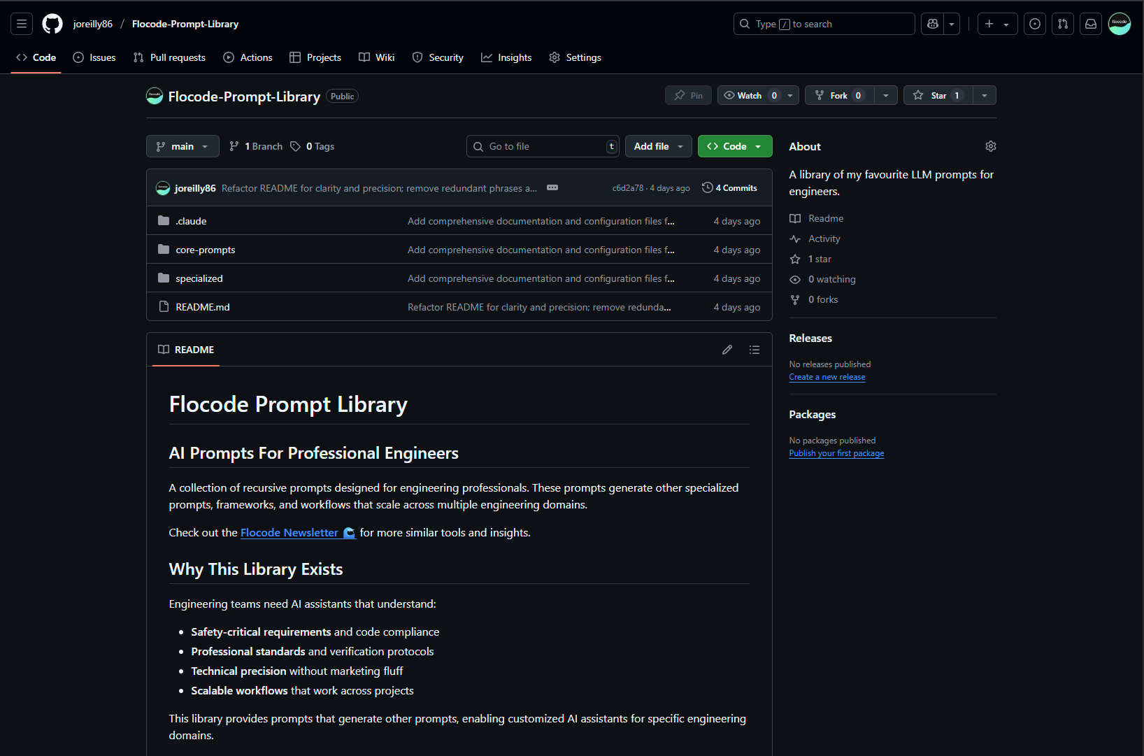View the 0 Tags link

(x=313, y=146)
